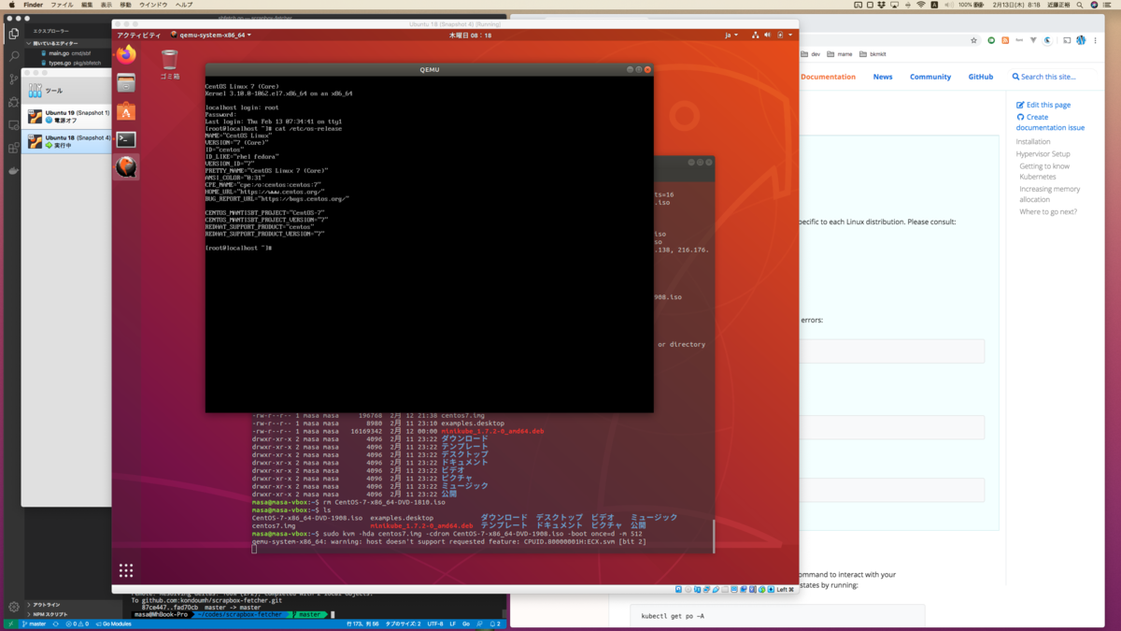Viewport: 1121px width, 631px height.
Task: Open Firefox from the Ubuntu dock
Action: [x=126, y=55]
